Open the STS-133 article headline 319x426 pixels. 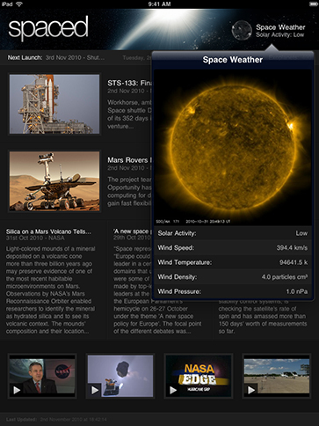[x=129, y=83]
